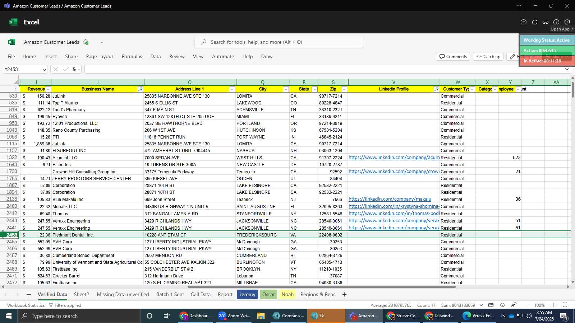The image size is (575, 323).
Task: Click the 100% zoom level
Action: [539, 305]
